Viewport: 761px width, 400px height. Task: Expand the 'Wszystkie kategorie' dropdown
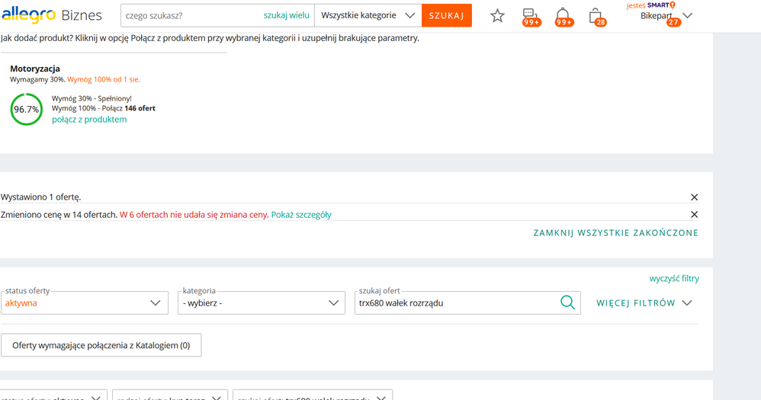pos(368,15)
